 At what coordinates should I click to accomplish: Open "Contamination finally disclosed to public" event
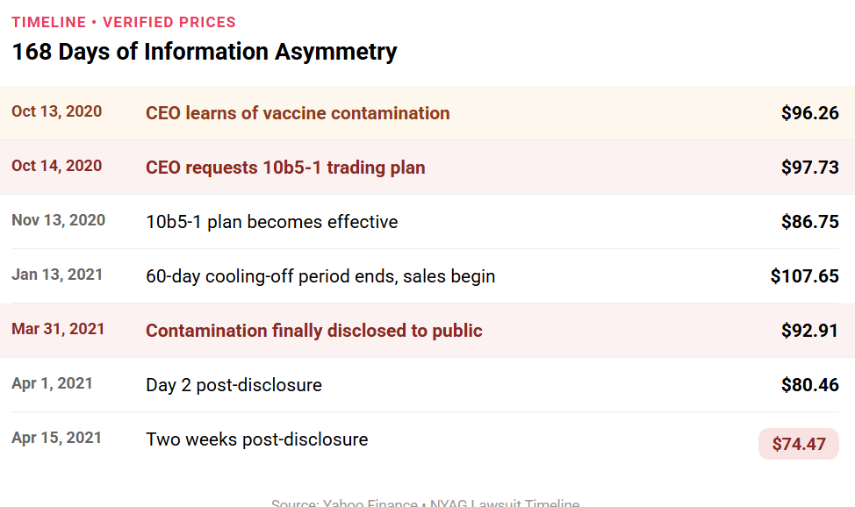click(x=314, y=331)
